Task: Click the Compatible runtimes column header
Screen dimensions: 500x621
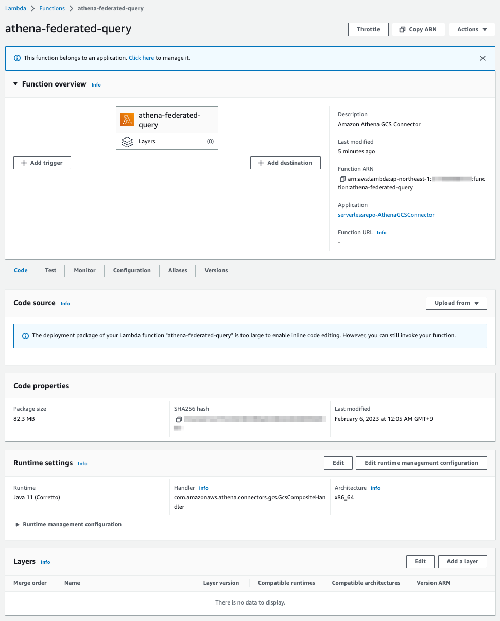Action: tap(286, 583)
